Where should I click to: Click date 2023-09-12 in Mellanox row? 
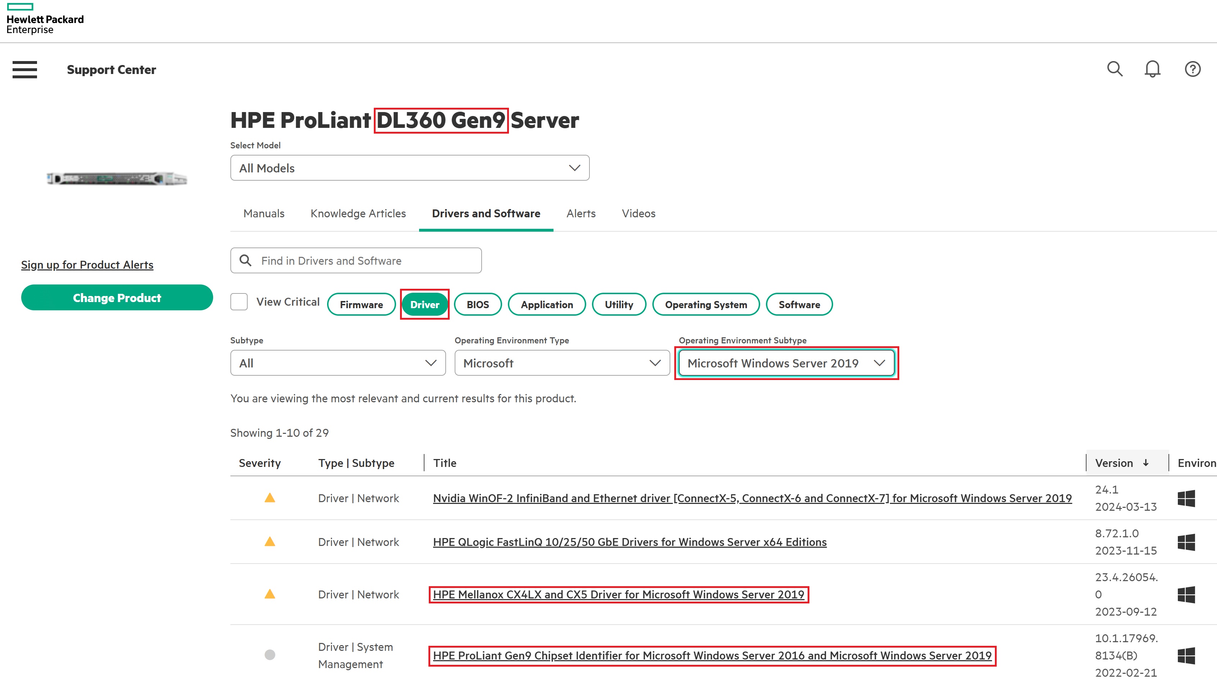(1126, 612)
